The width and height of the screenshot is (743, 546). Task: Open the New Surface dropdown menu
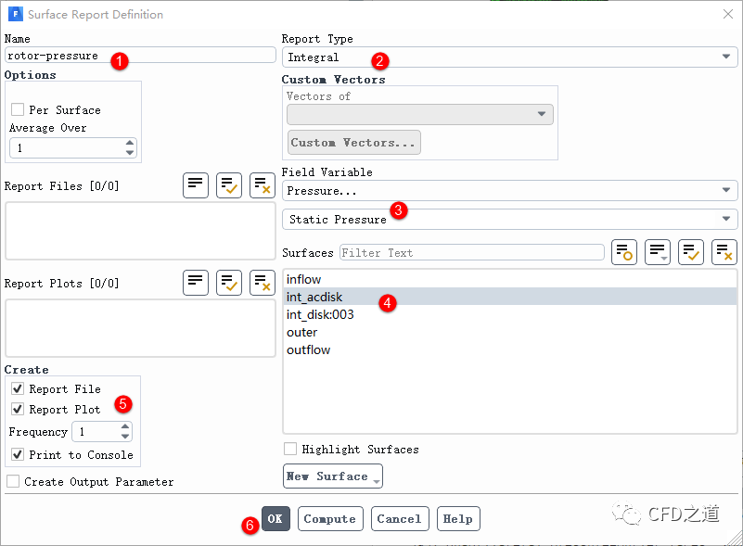(x=332, y=476)
